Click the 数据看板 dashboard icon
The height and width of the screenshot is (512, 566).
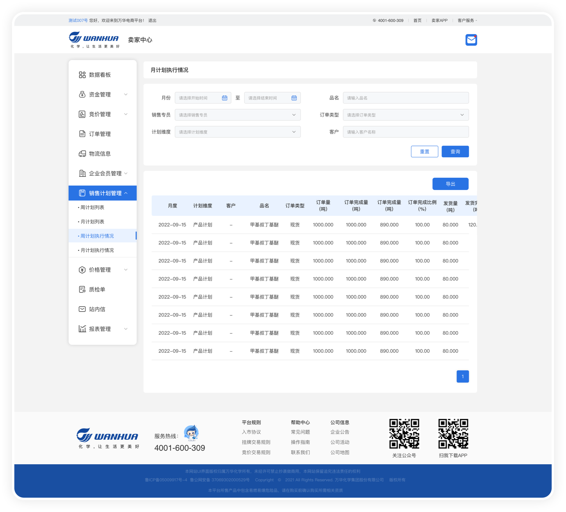[82, 75]
